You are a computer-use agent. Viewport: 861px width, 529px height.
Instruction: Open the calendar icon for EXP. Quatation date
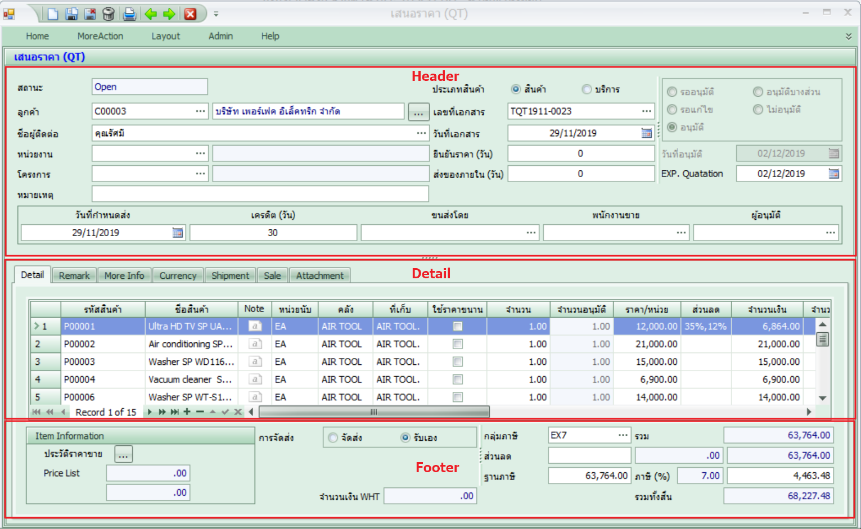[834, 174]
